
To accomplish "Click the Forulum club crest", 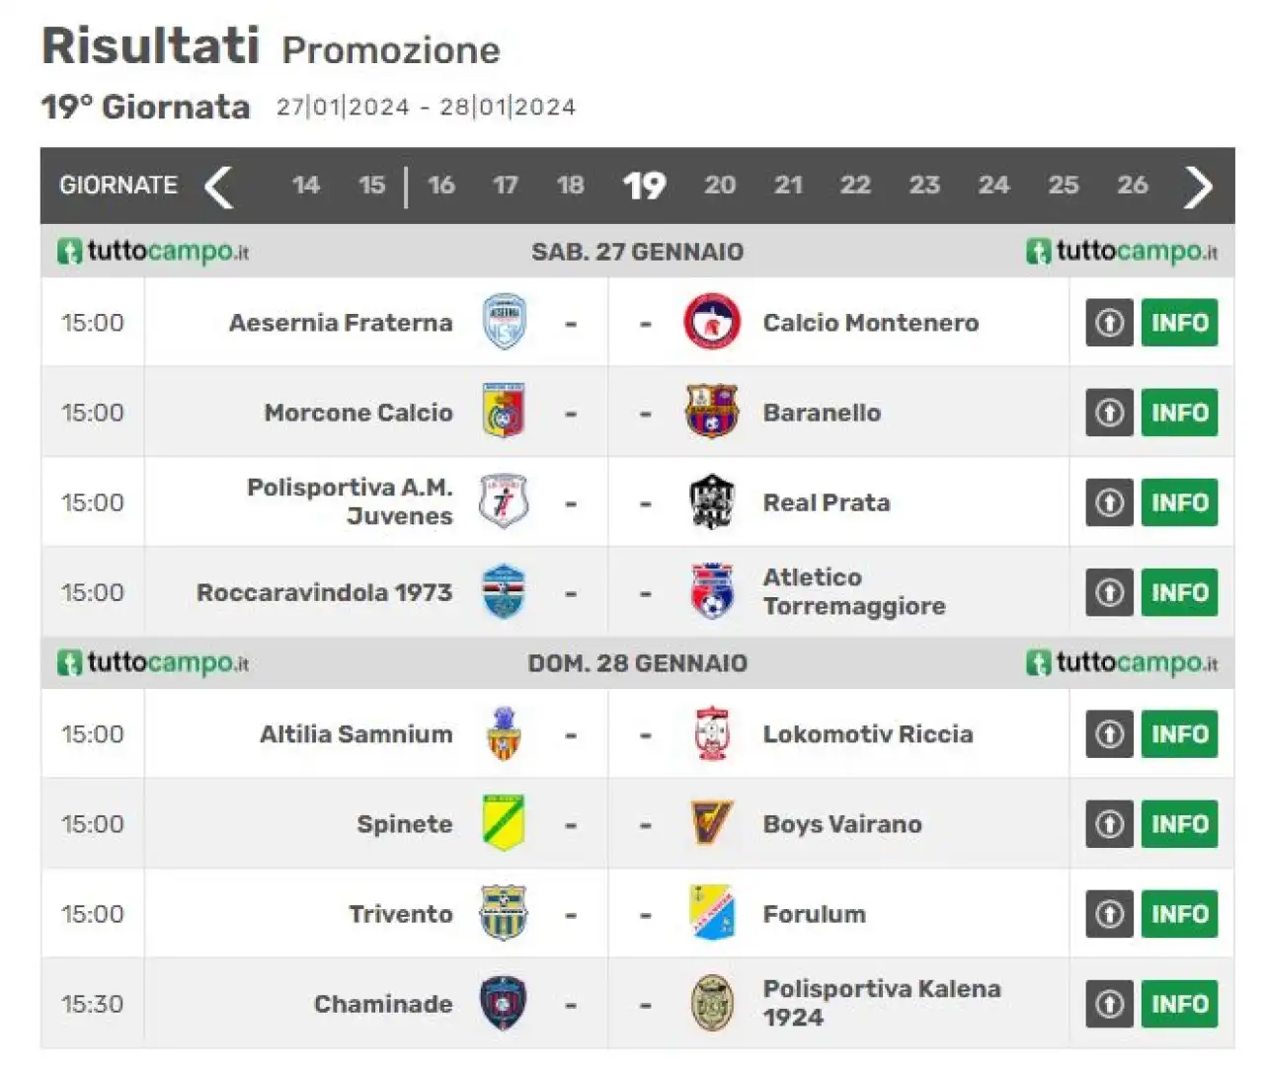I will pyautogui.click(x=712, y=913).
